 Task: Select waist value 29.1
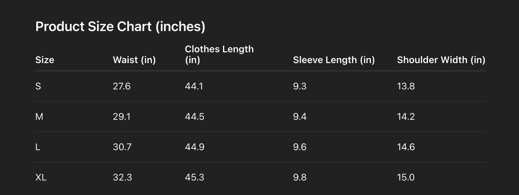coord(122,117)
